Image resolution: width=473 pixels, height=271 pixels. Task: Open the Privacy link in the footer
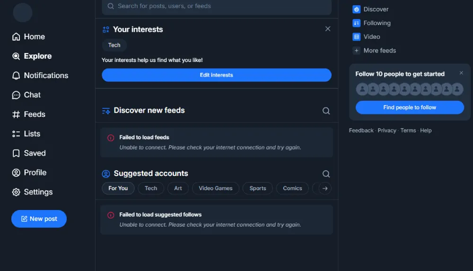(386, 131)
